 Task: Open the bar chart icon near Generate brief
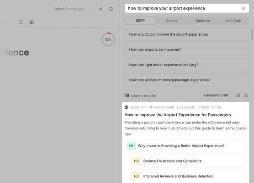point(238,95)
